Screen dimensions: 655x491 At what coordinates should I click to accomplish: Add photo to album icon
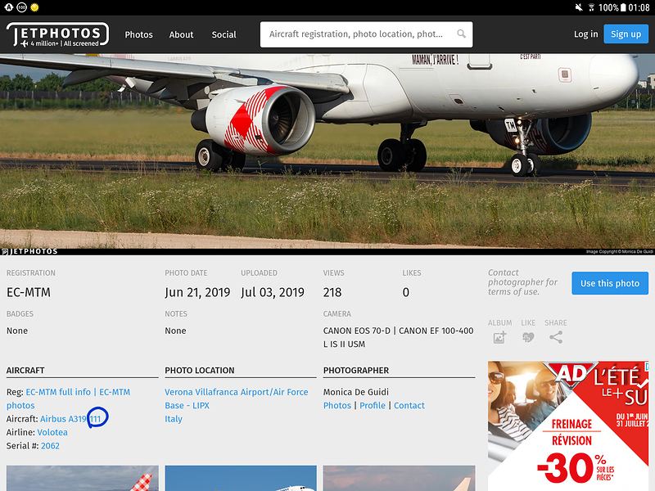click(499, 337)
